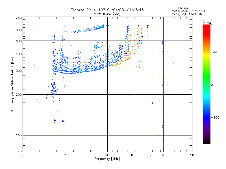
Task: Select the 'mean, sd,X: 103.4, 25.8' line
Action: pyautogui.click(x=188, y=14)
